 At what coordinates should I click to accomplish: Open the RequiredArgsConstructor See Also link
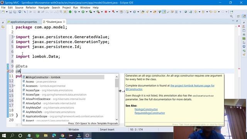[150, 113]
